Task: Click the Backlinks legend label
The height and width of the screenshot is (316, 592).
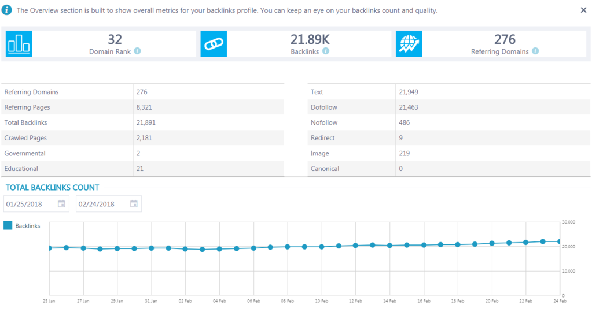Action: [28, 226]
